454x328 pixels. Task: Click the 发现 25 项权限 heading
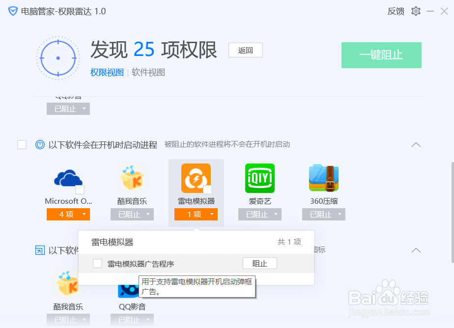pos(154,50)
